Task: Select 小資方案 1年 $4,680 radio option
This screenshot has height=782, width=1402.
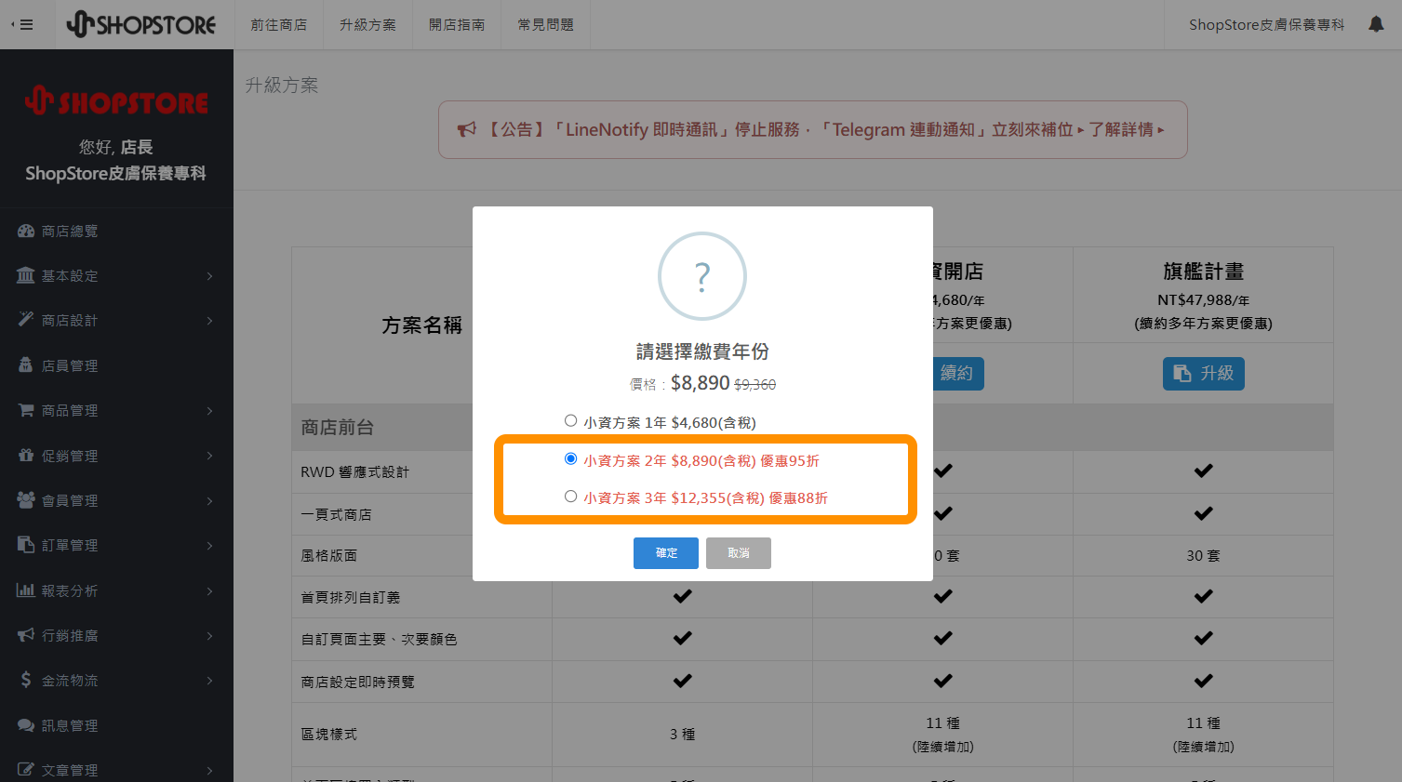Action: [x=570, y=421]
